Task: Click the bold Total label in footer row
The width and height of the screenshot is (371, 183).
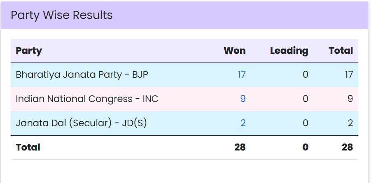Action: tap(28, 147)
